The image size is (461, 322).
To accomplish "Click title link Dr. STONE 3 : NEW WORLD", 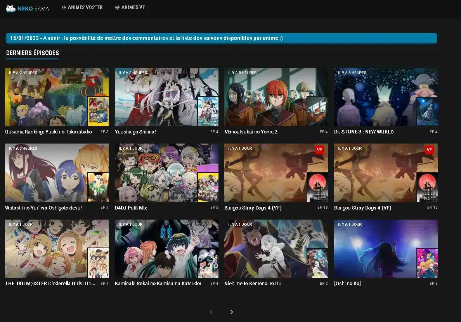I will pyautogui.click(x=364, y=132).
